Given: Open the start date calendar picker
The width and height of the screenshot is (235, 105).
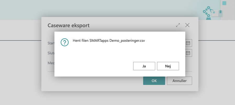Looking at the screenshot, I should click(x=188, y=43).
